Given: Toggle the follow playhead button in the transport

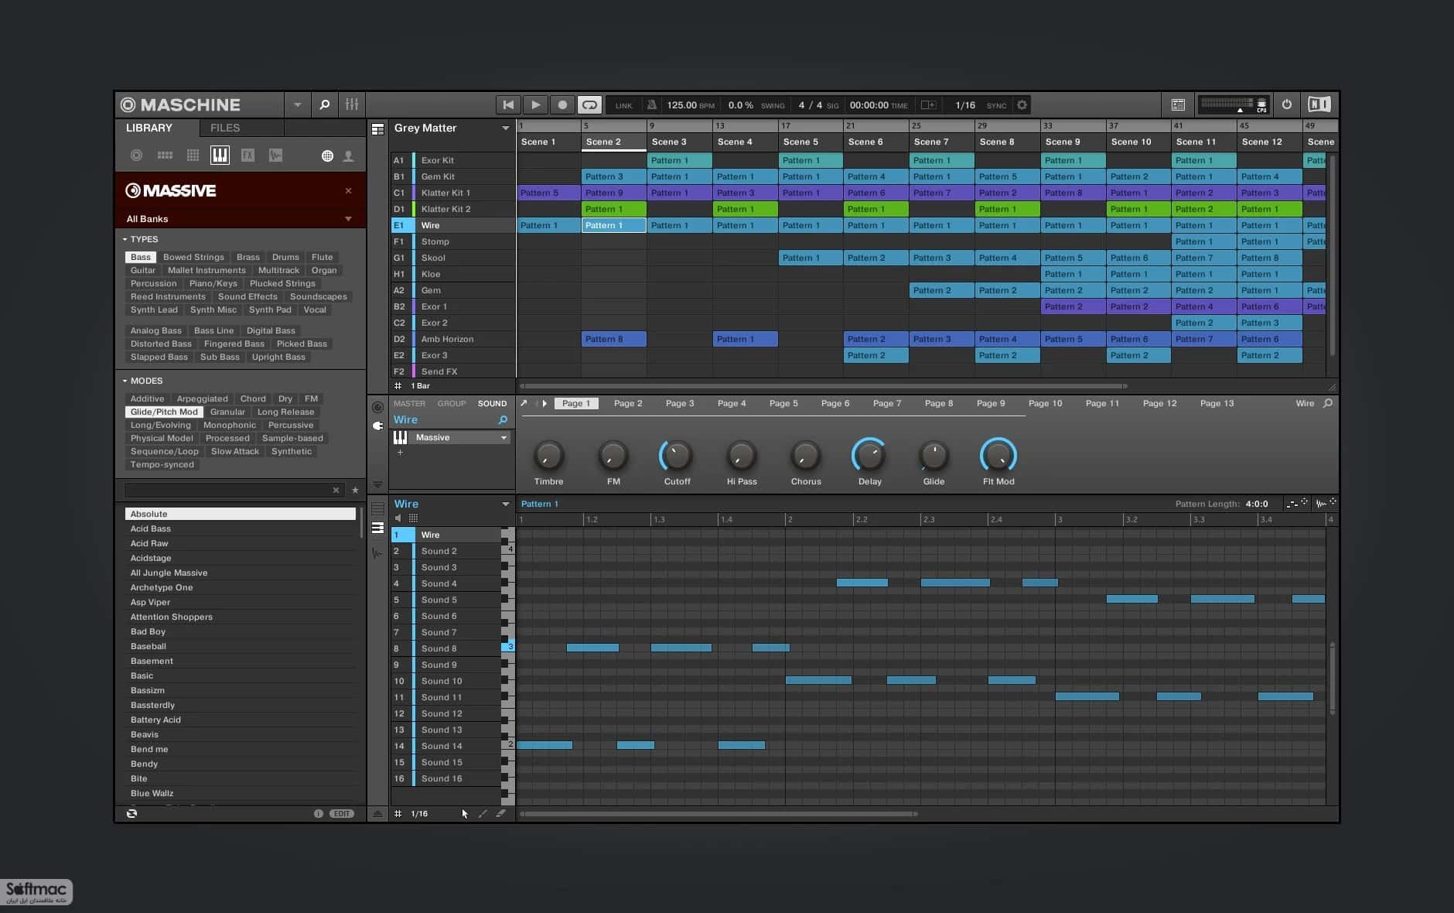Looking at the screenshot, I should (x=928, y=105).
